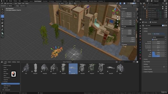Open the Object Mode dropdown

pyautogui.click(x=9, y=3)
